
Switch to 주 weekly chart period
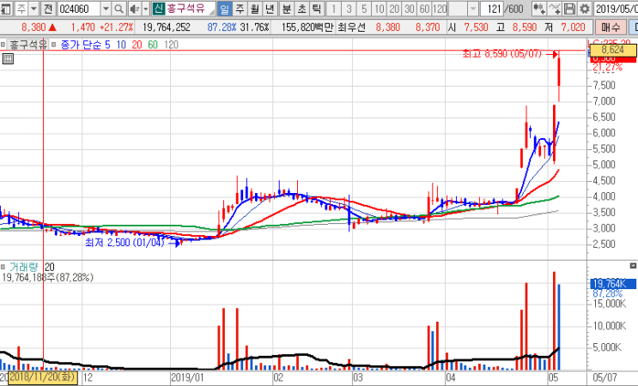tap(240, 8)
